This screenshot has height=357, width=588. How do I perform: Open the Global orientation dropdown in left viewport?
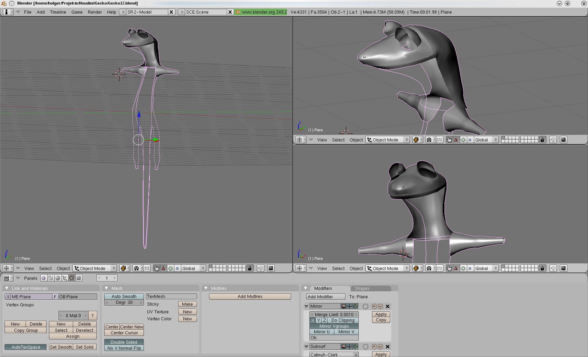tap(193, 268)
